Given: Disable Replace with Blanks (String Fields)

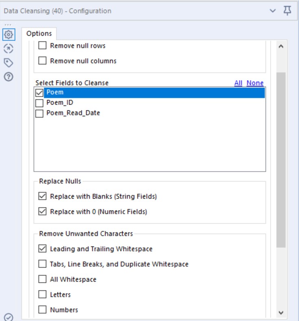Looking at the screenshot, I should [42, 197].
